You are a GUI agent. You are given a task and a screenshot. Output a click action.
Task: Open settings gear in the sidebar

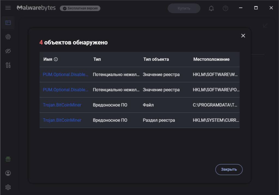8,187
